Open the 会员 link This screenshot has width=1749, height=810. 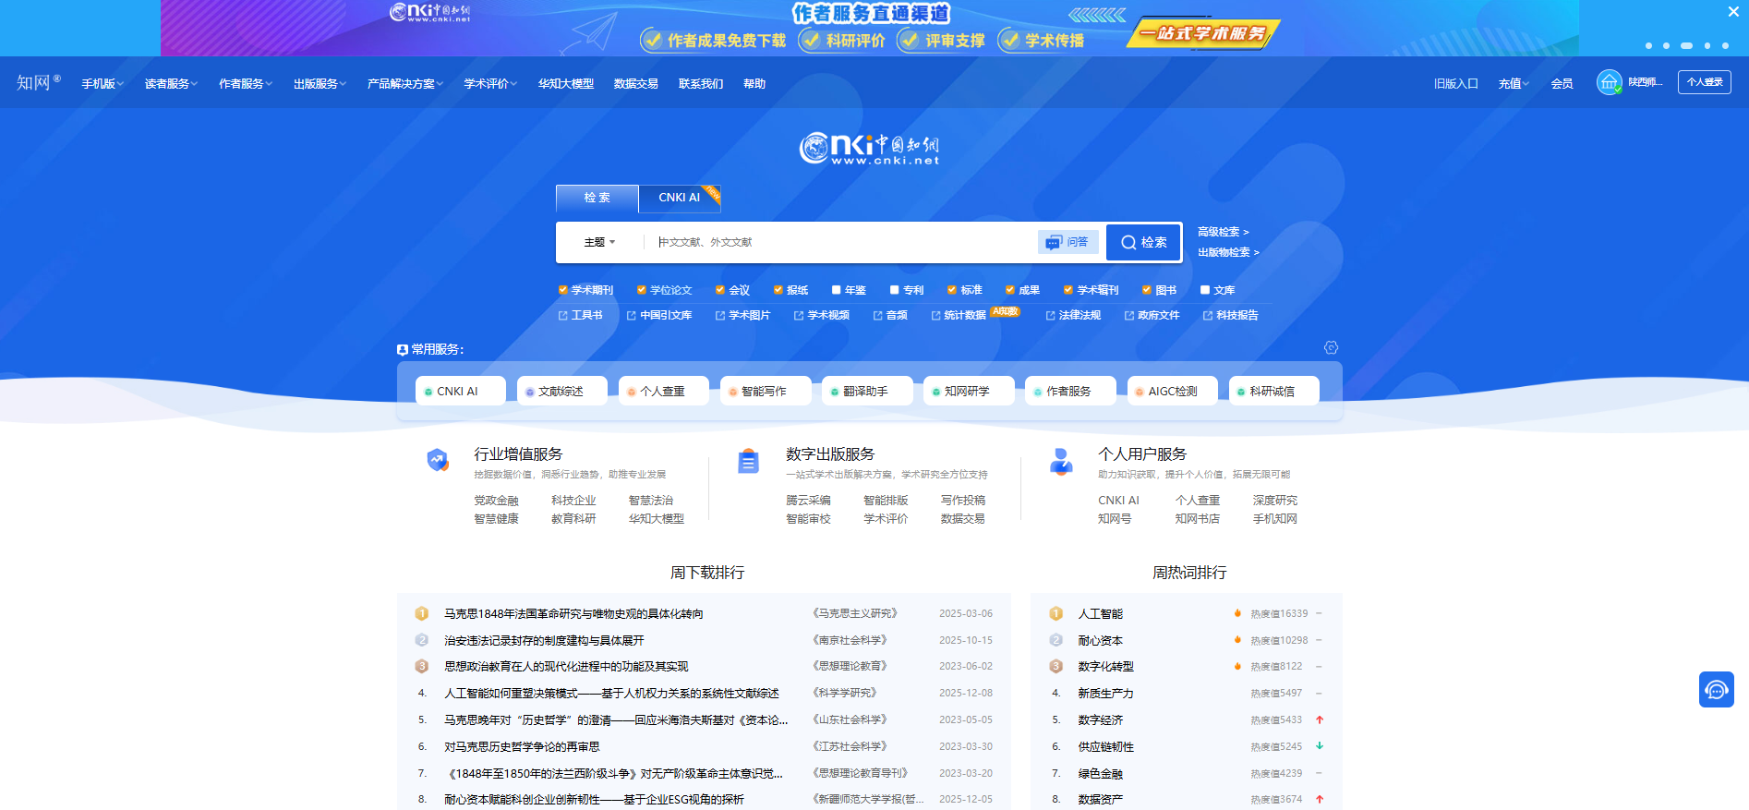tap(1562, 83)
